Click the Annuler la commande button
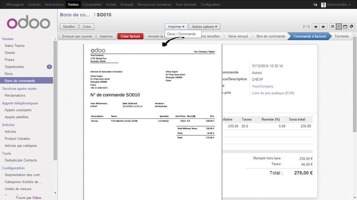Image resolution: width=357 pixels, height=200 pixels. (155, 36)
